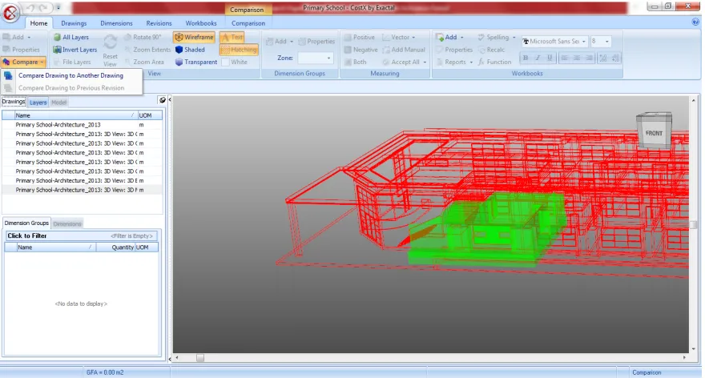
Task: Click the horizontal scrollbar thumb below viewport
Action: (x=200, y=358)
